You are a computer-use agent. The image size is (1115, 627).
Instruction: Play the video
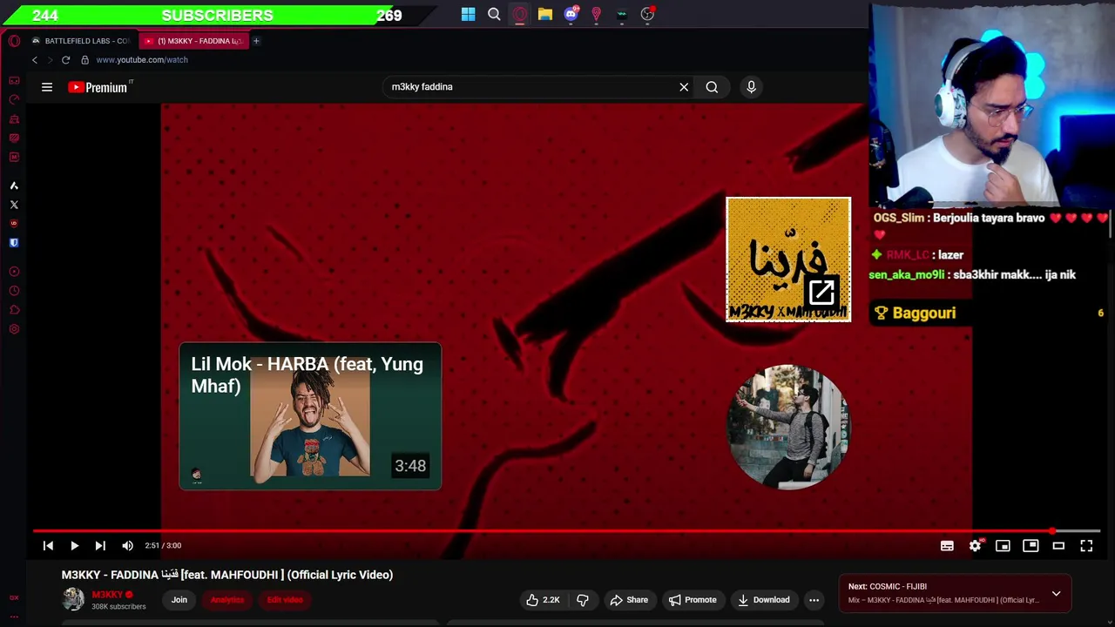click(74, 546)
